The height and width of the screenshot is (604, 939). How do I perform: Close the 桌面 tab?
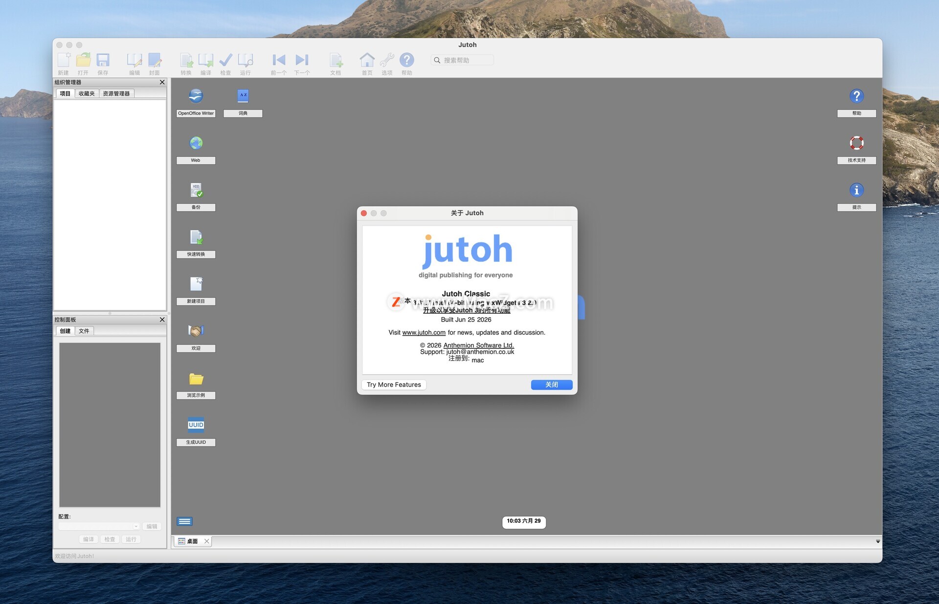point(207,541)
